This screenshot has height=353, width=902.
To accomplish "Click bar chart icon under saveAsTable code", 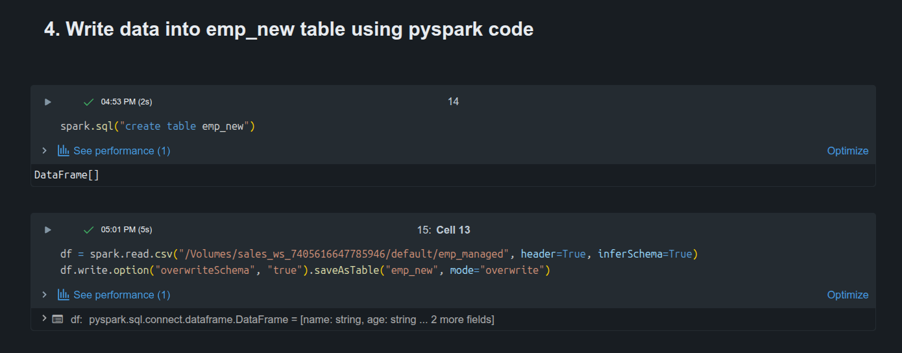I will coord(64,295).
